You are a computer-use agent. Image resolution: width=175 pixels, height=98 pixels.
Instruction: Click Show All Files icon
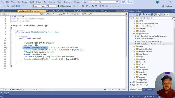tap(154, 14)
